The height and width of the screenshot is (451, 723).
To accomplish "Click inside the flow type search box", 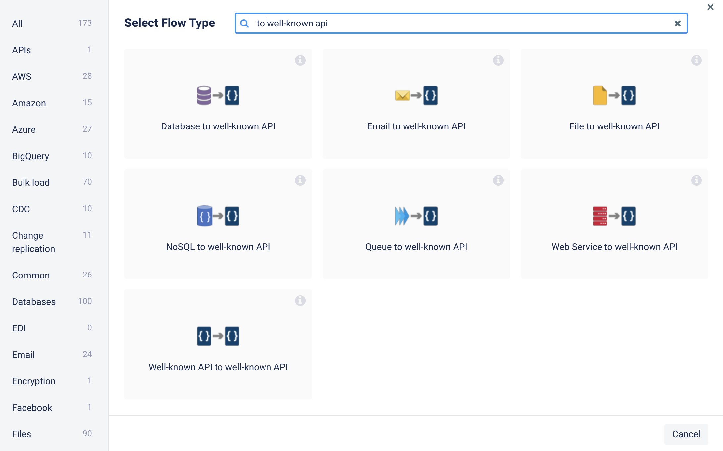I will coord(463,24).
